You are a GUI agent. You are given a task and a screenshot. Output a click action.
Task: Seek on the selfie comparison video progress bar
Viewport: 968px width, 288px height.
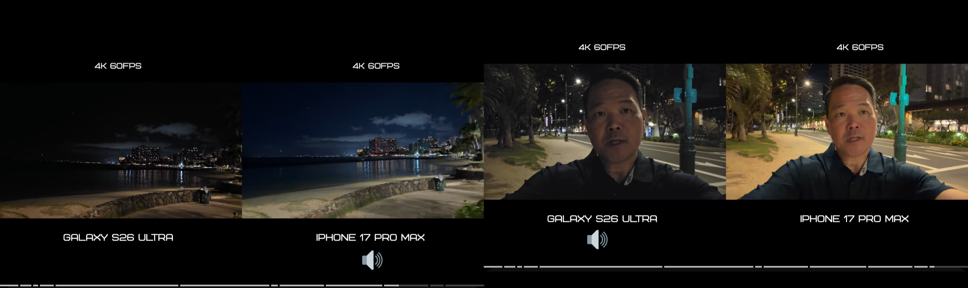pyautogui.click(x=726, y=267)
